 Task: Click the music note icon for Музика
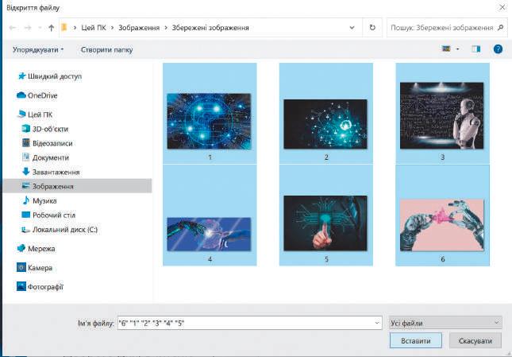(25, 200)
